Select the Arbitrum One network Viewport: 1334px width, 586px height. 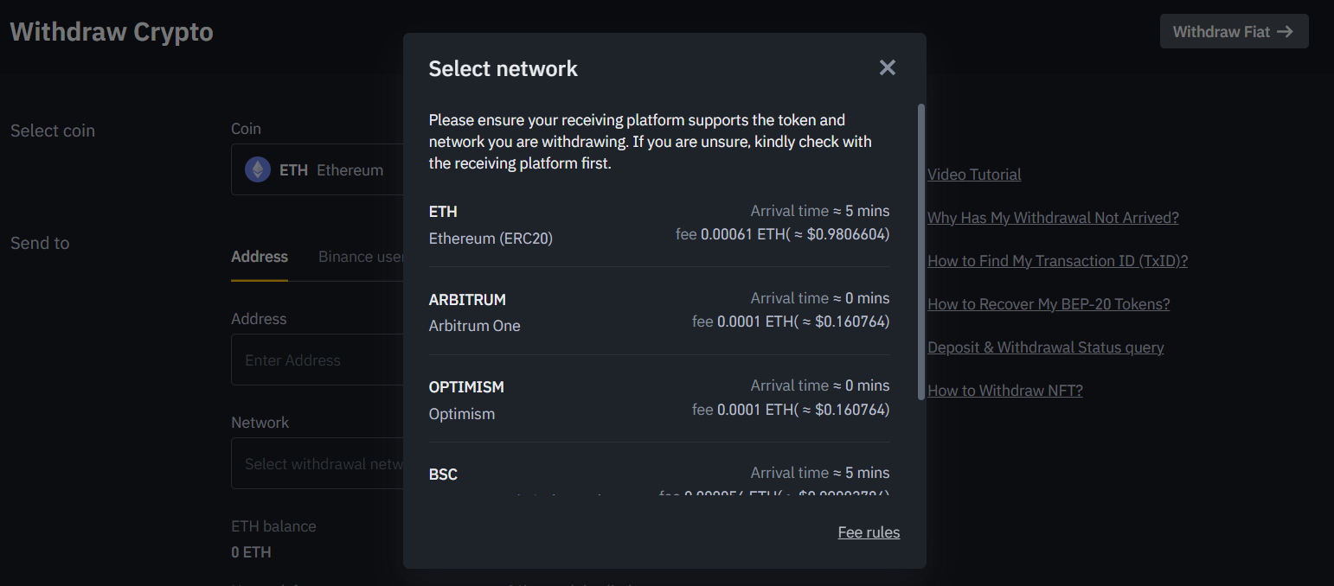tap(659, 311)
